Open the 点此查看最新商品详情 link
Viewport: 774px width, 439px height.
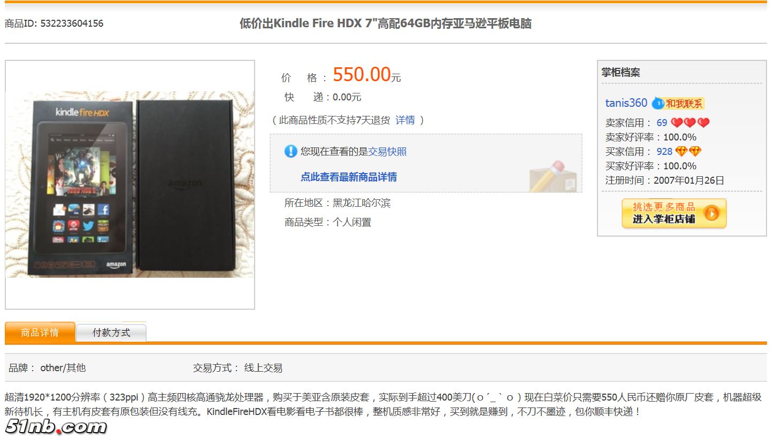coord(349,177)
